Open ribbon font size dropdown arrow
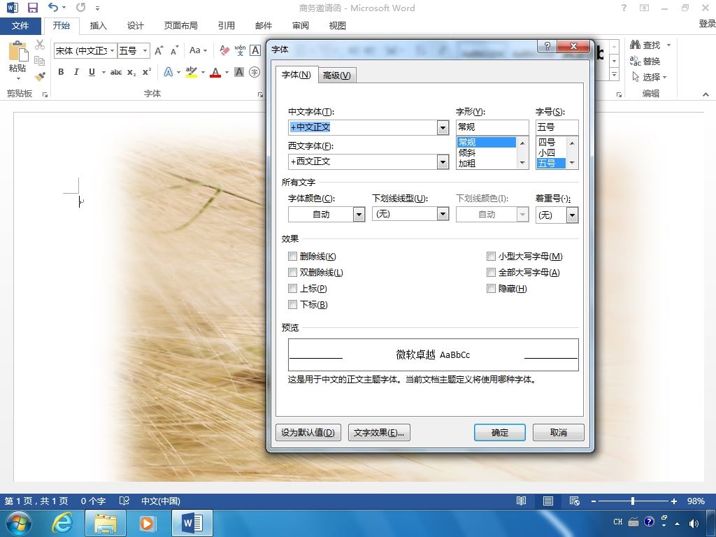This screenshot has width=716, height=537. [145, 50]
